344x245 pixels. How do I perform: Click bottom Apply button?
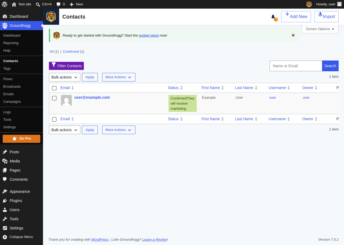coord(90,130)
